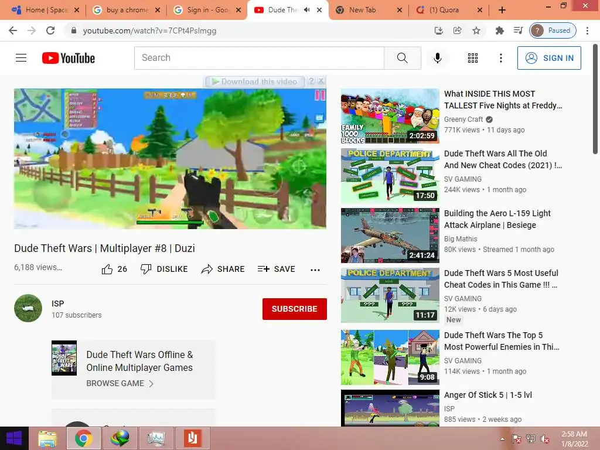Open 'Top 5 Most Powerful Enemies' thumbnail
The height and width of the screenshot is (450, 600).
tap(390, 357)
